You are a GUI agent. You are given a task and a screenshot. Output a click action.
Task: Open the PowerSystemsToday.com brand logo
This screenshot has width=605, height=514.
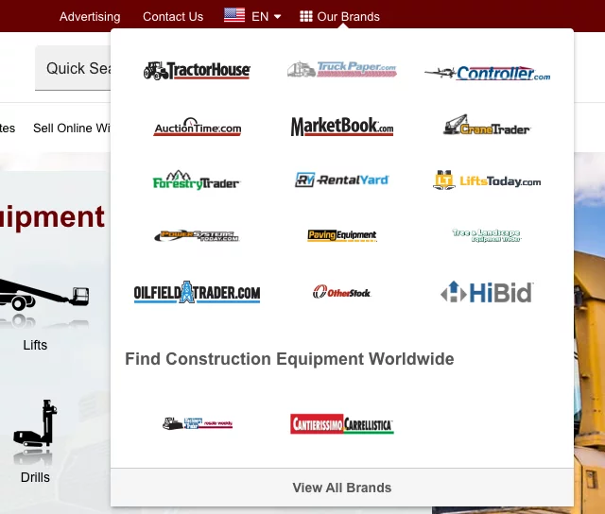tap(197, 235)
